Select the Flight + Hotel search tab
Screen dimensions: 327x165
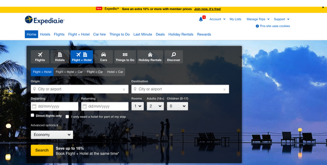coord(82,57)
